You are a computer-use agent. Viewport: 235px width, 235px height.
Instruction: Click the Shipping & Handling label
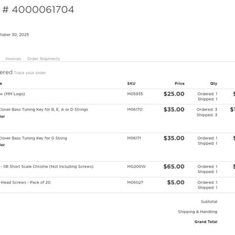(197, 211)
